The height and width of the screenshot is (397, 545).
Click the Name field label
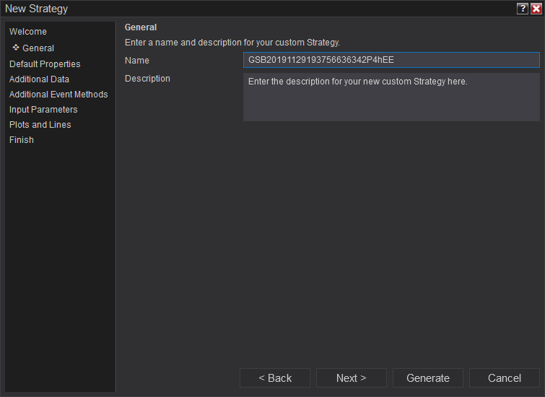137,61
